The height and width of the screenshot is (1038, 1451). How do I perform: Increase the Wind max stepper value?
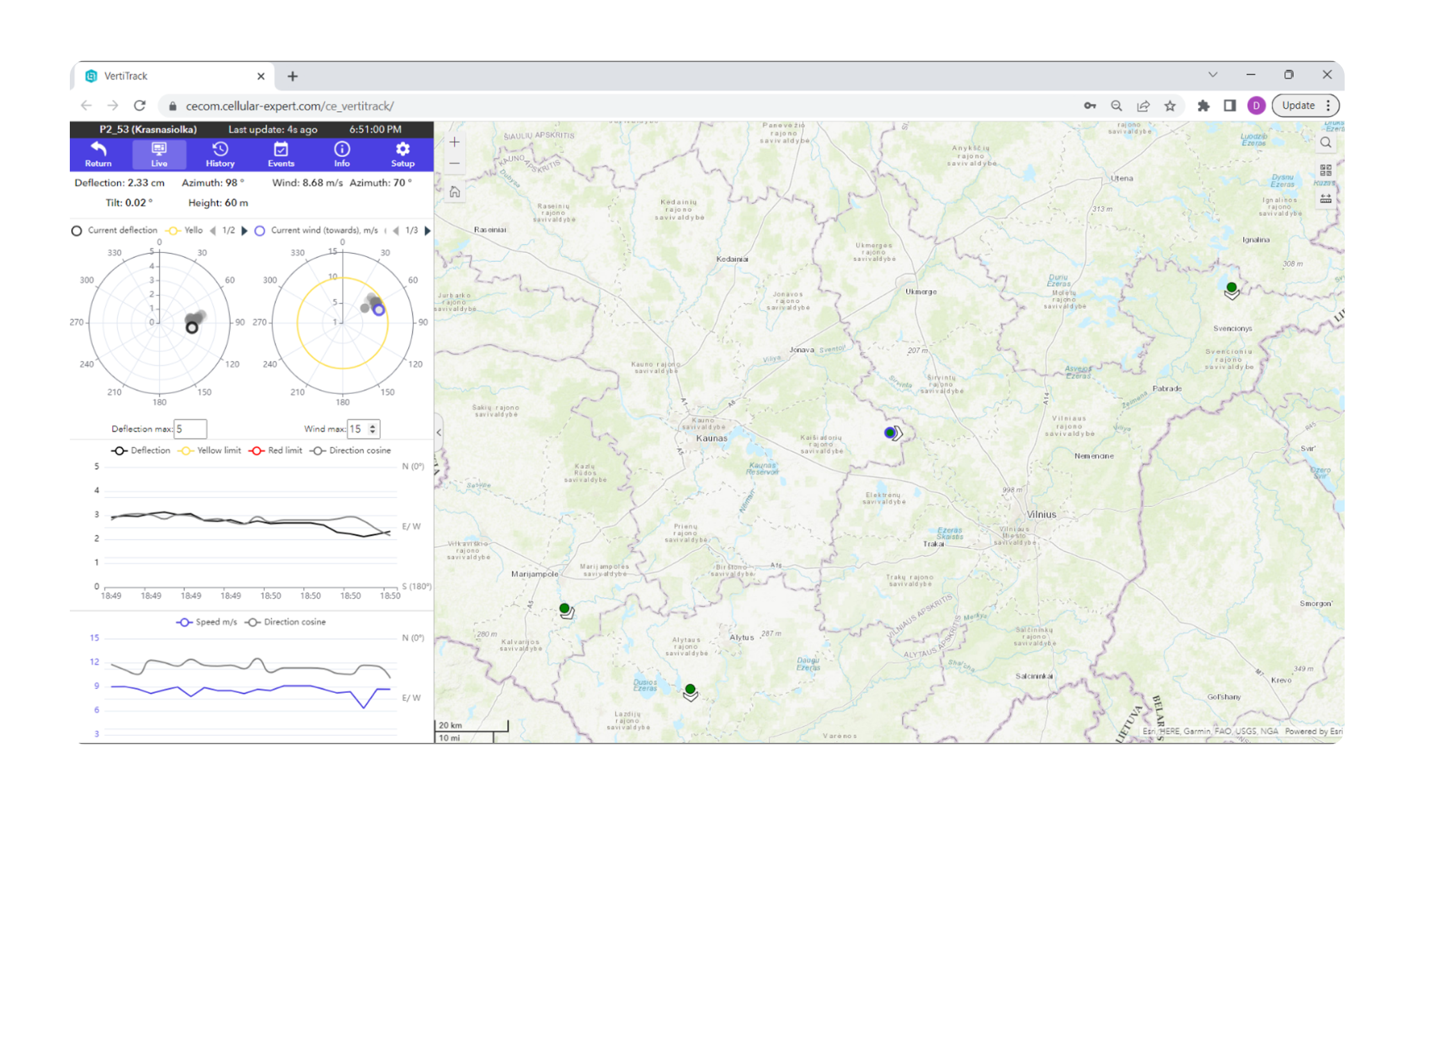(x=373, y=426)
